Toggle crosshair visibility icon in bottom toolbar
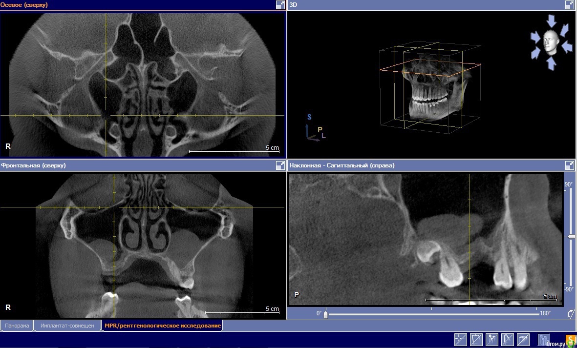Viewport: 577px width, 348px height. [x=460, y=339]
